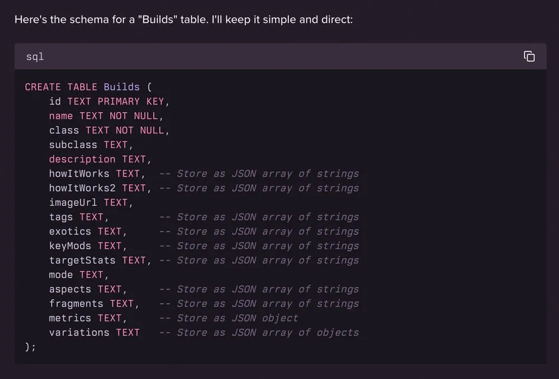Click the intro sentence above the code
The height and width of the screenshot is (379, 559).
click(183, 20)
